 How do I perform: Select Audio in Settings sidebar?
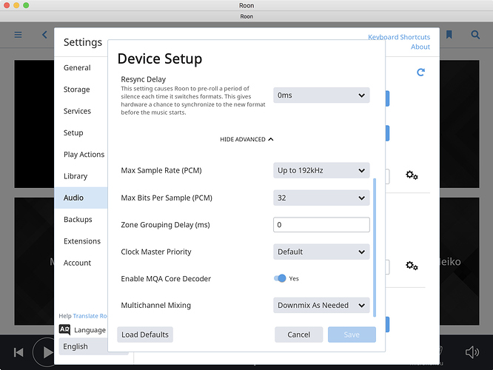[x=81, y=198]
